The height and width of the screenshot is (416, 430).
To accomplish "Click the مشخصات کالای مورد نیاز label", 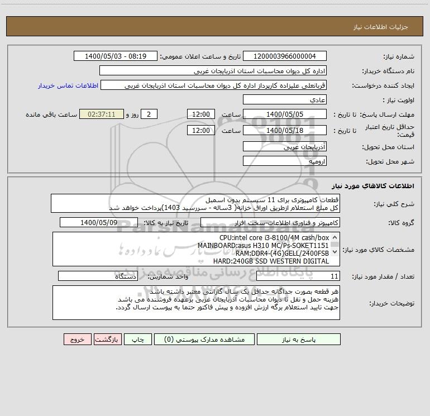I will click(x=378, y=250).
